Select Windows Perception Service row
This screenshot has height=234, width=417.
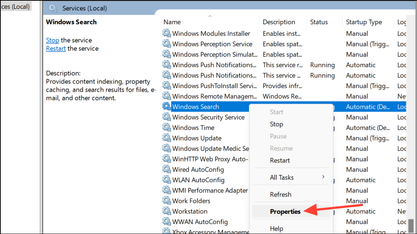click(x=212, y=44)
